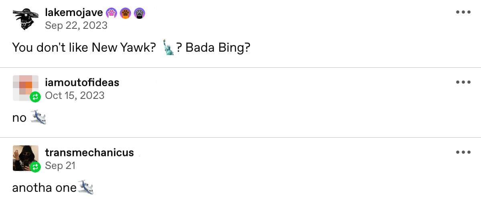This screenshot has height=207, width=481.
Task: Open the lakemojave username link
Action: pos(74,13)
